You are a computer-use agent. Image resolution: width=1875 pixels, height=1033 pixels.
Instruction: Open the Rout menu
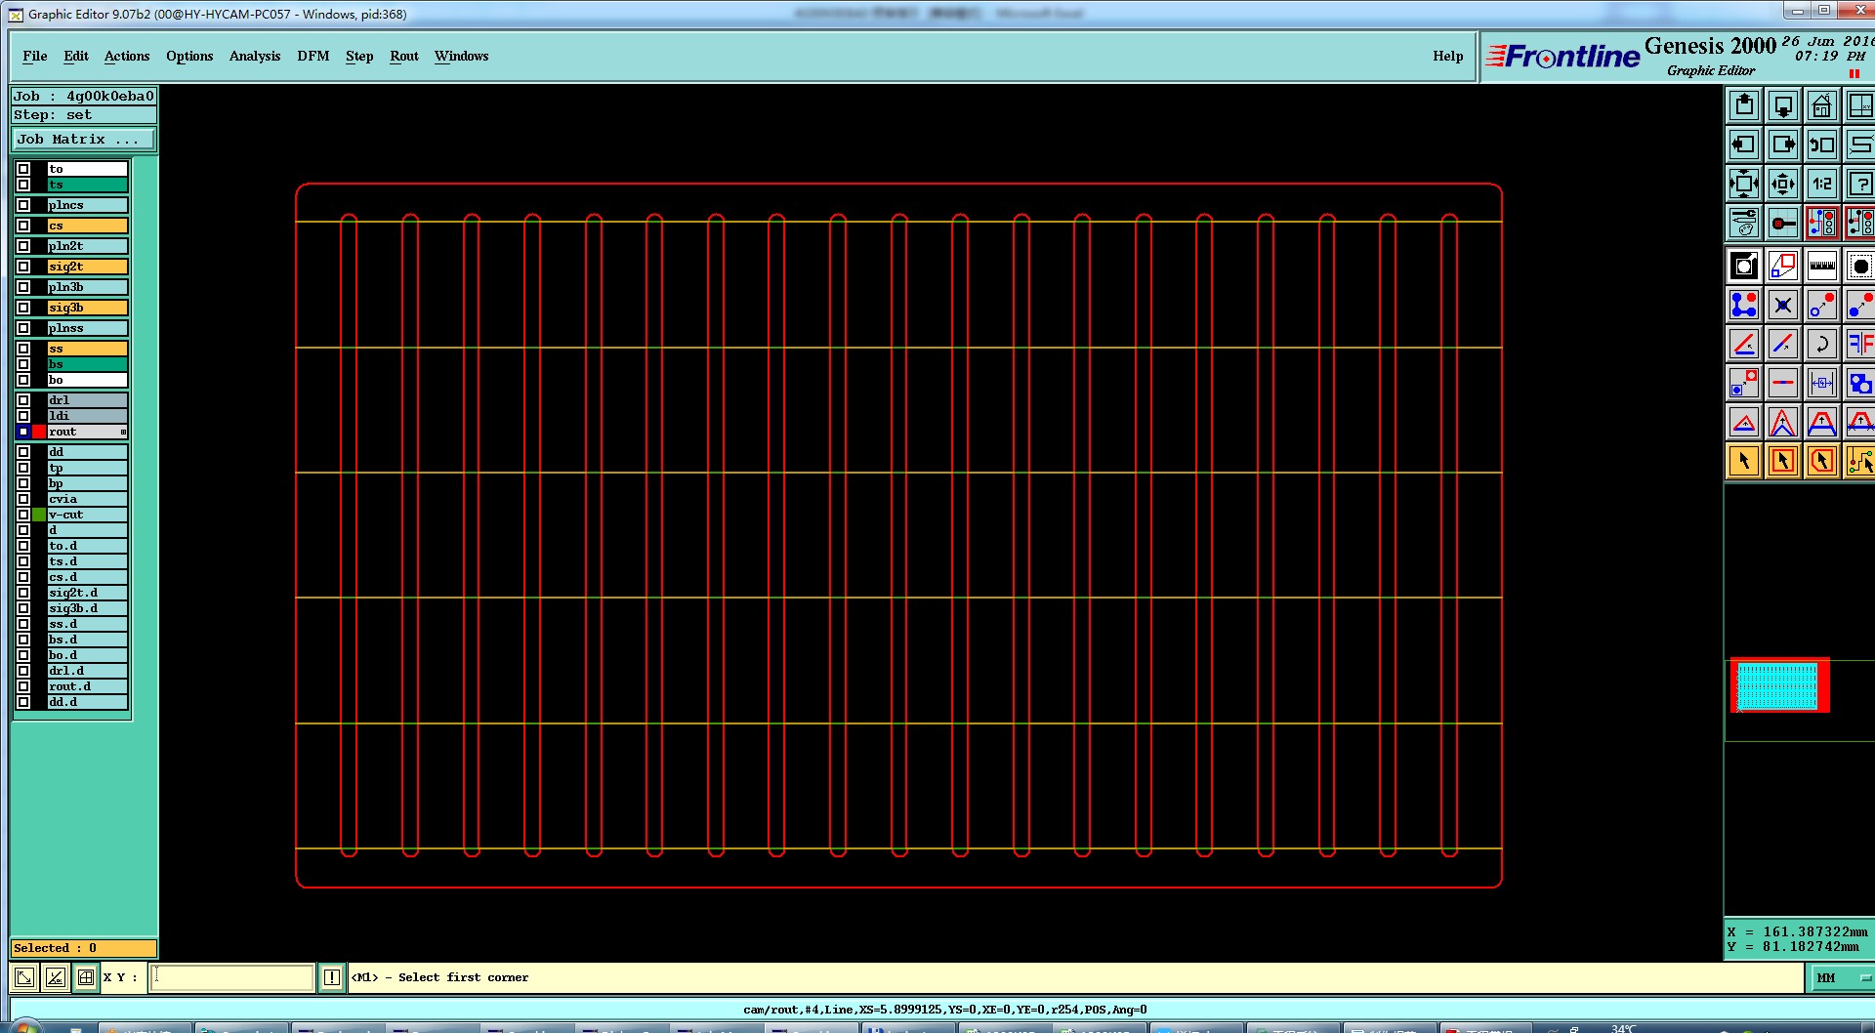coord(404,56)
